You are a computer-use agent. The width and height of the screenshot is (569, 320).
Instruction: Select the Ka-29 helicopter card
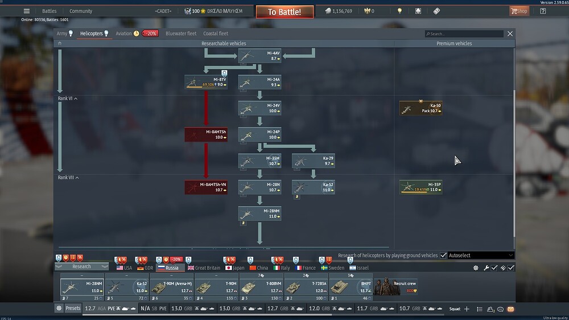click(313, 161)
